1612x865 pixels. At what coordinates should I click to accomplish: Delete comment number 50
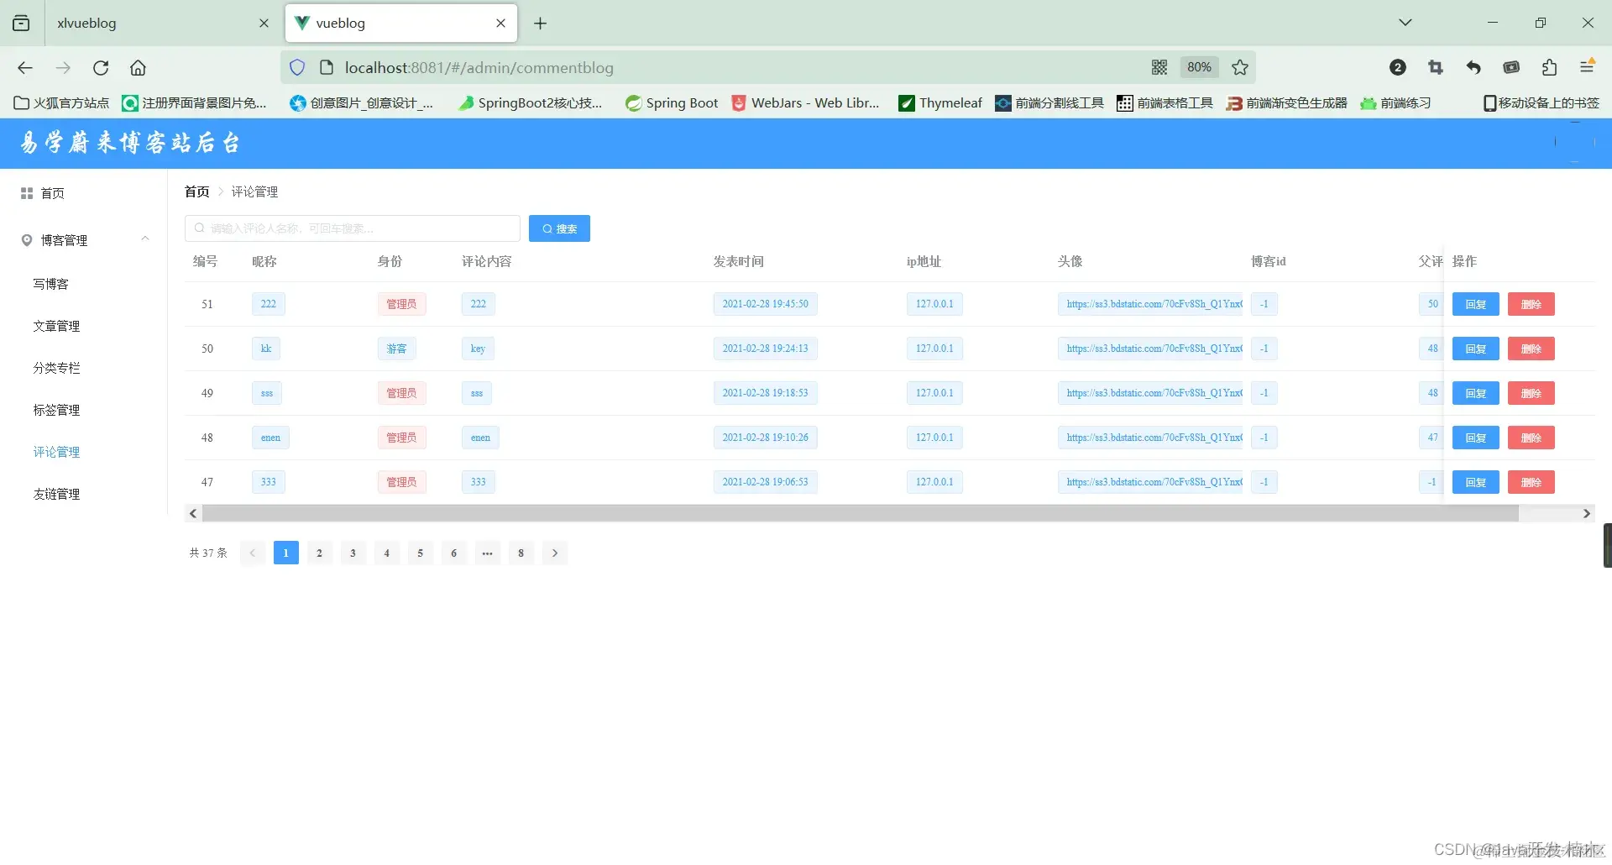pos(1531,349)
